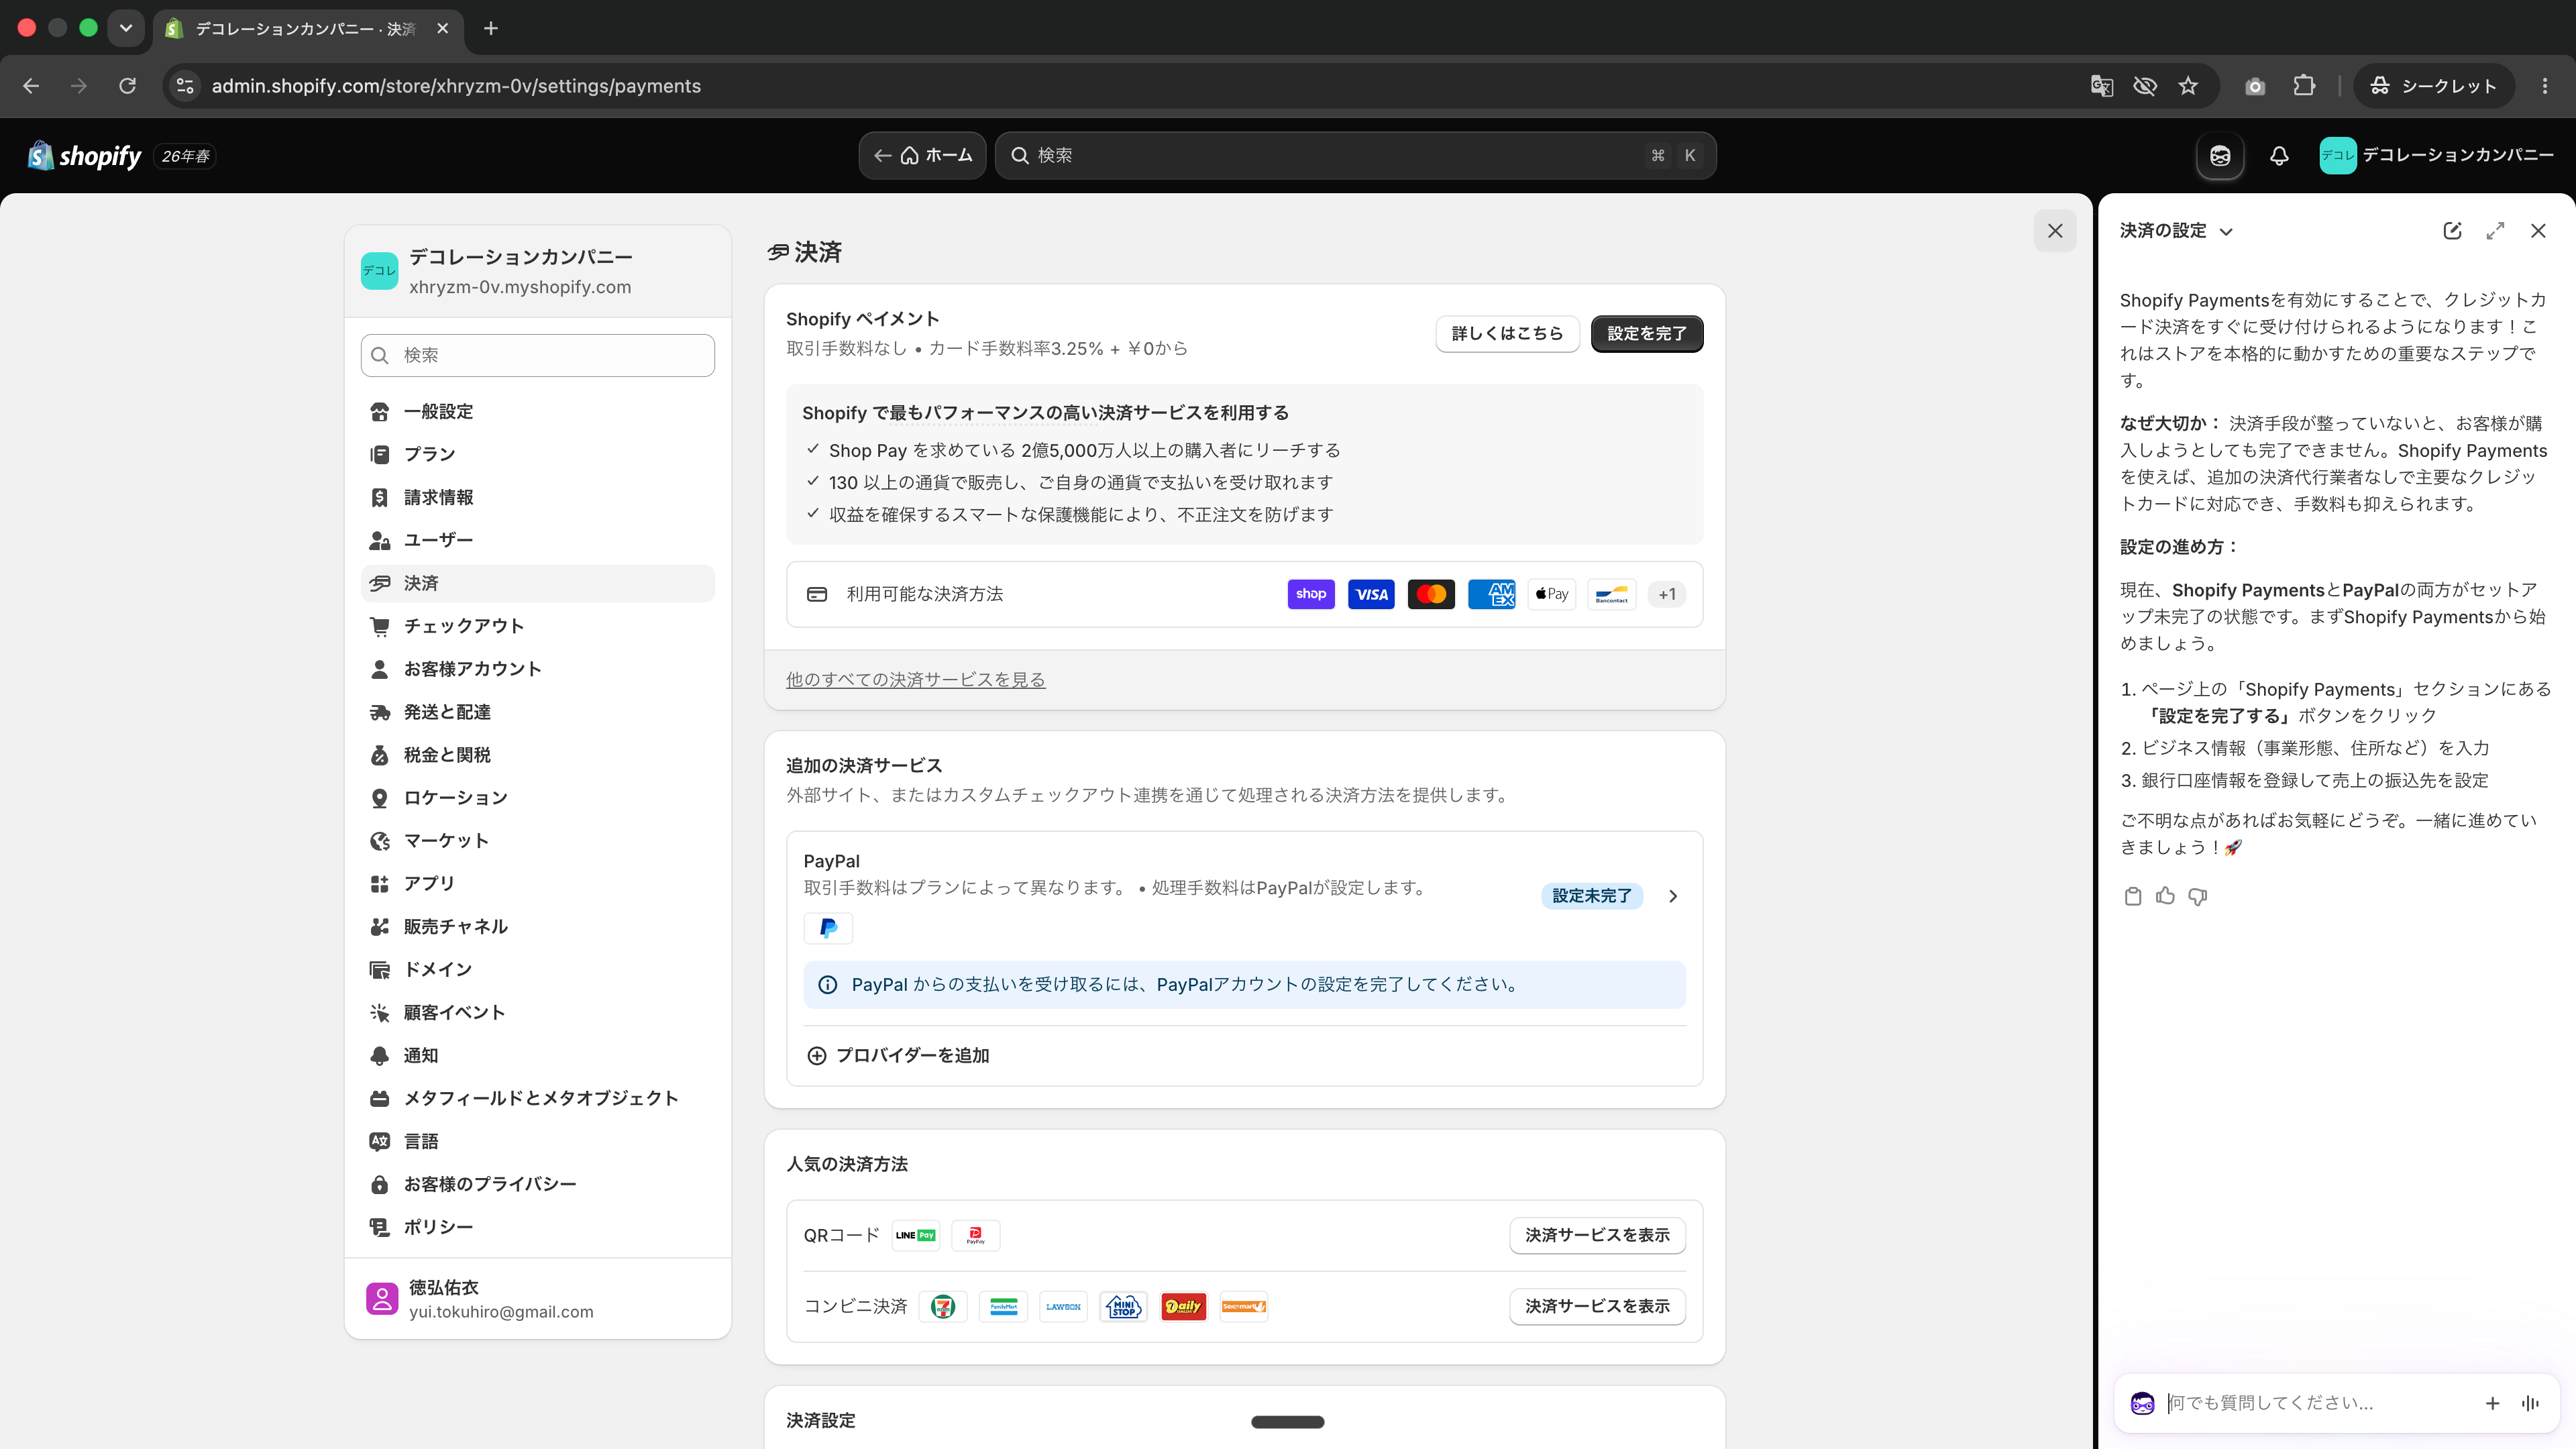This screenshot has width=2576, height=1449.
Task: Add attachment with plus icon in chat
Action: (2492, 1403)
